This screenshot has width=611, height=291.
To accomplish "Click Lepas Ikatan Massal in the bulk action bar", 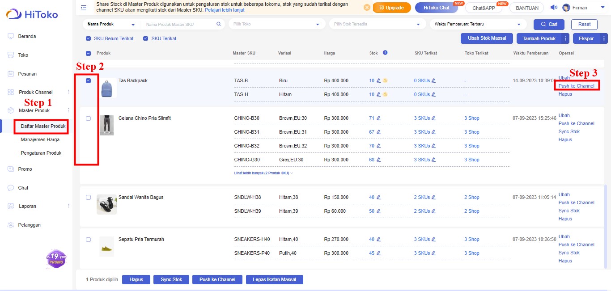I will (275, 279).
